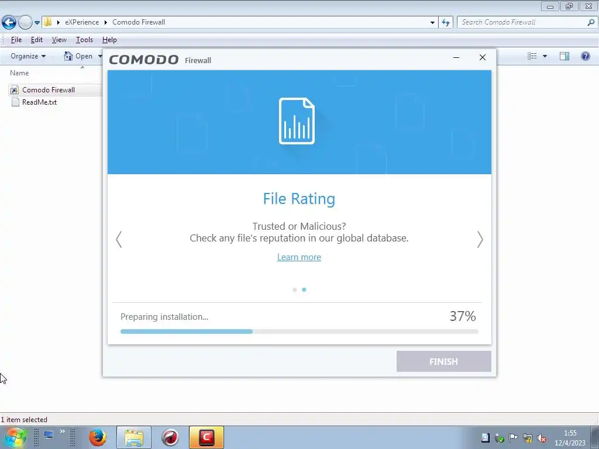The image size is (599, 449).
Task: Click the 37% progress value
Action: click(x=463, y=316)
